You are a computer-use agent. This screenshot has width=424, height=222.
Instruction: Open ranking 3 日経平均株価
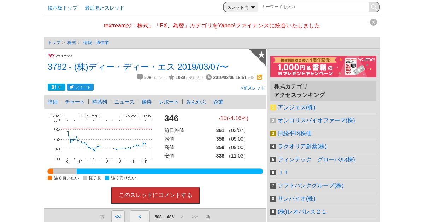click(x=295, y=134)
